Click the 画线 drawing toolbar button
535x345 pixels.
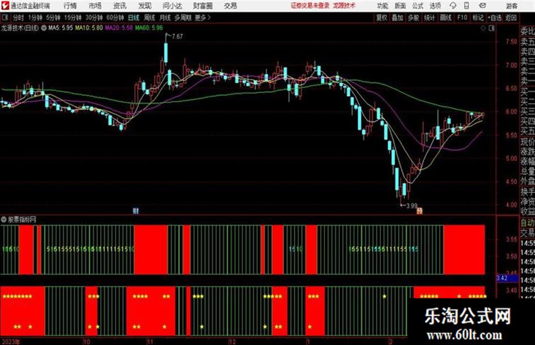tap(446, 18)
